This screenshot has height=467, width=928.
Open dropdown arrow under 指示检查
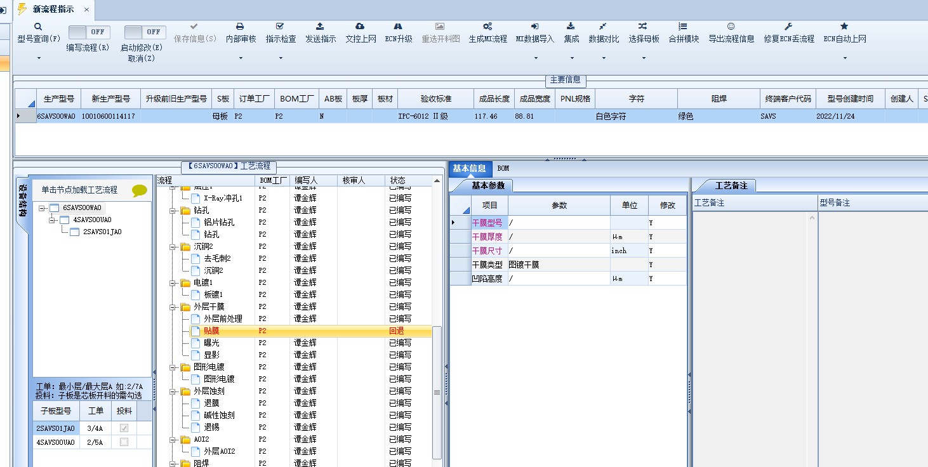pos(281,58)
